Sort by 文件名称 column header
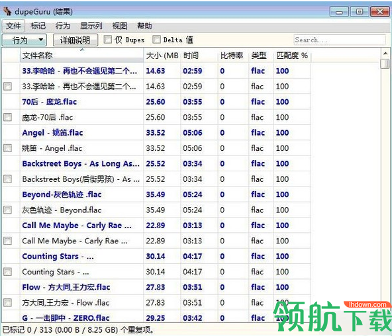Viewport: 392px width, 336px height. tap(81, 55)
